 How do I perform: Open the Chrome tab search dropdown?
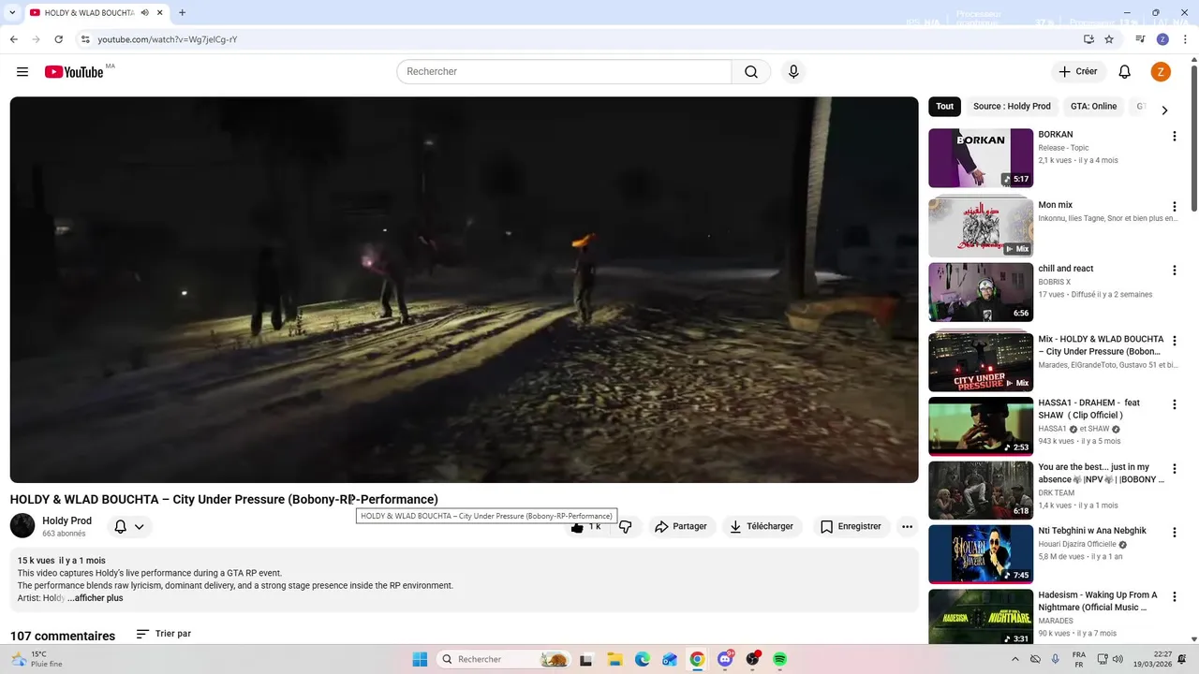tap(11, 13)
